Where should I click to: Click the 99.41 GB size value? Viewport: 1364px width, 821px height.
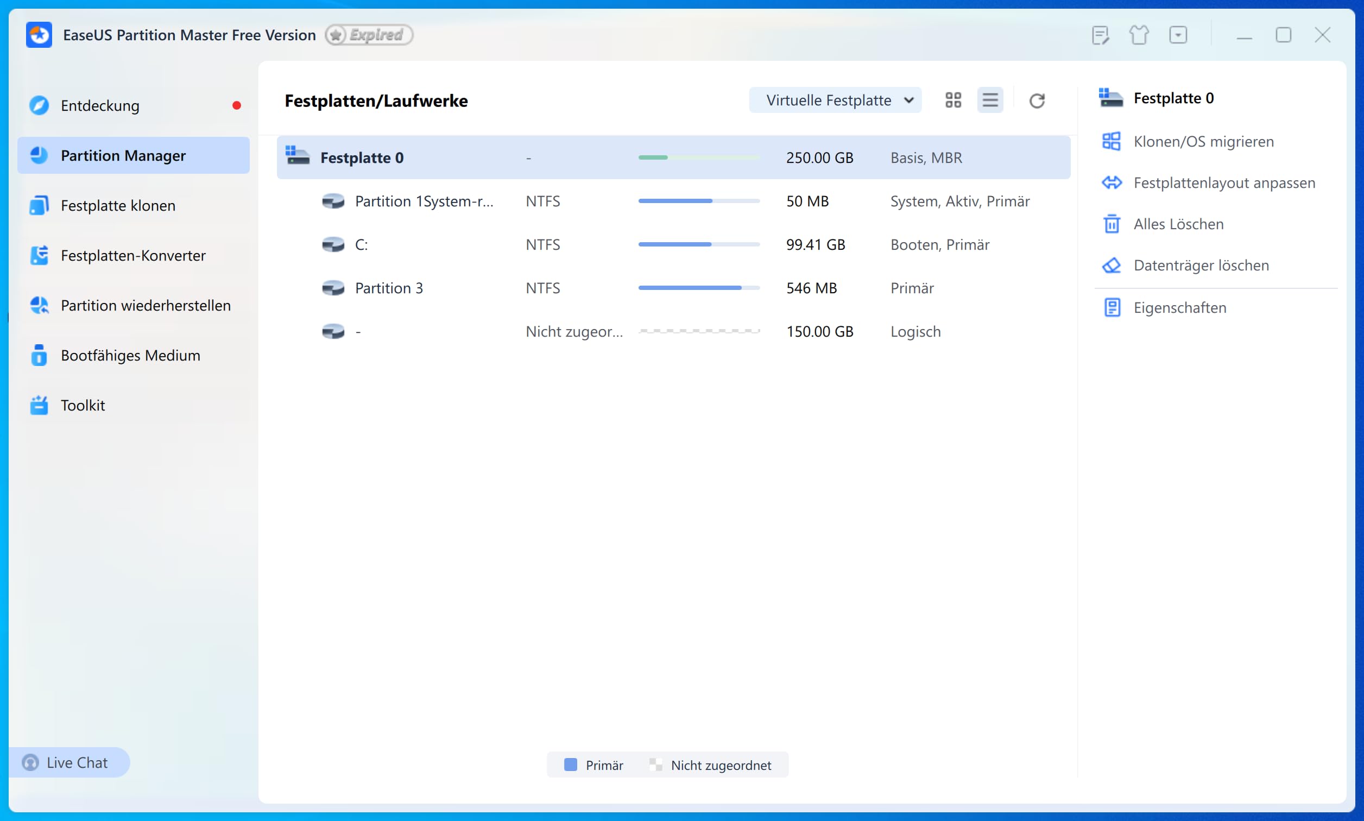(x=816, y=244)
